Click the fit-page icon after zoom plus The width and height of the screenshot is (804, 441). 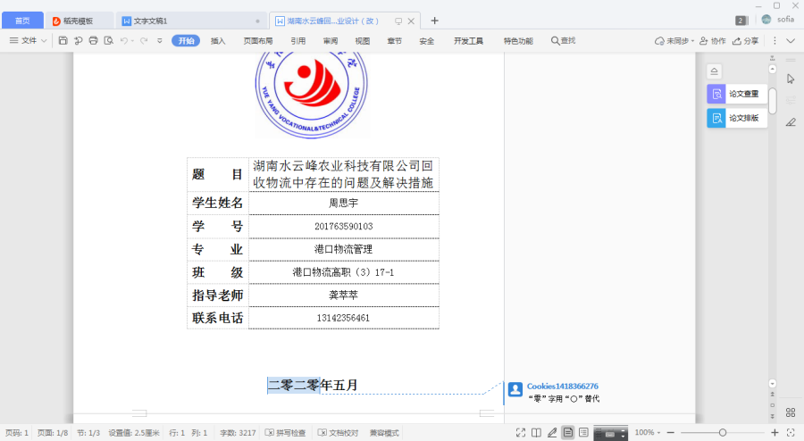tap(791, 433)
